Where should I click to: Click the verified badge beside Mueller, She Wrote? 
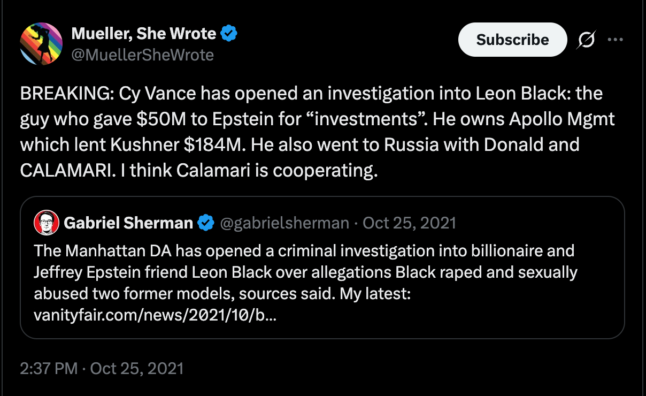tap(230, 34)
